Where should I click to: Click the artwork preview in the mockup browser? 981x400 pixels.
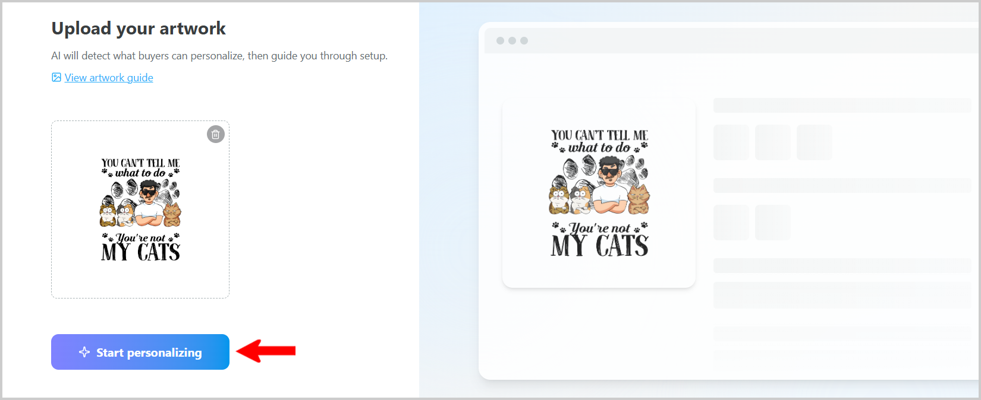(599, 194)
